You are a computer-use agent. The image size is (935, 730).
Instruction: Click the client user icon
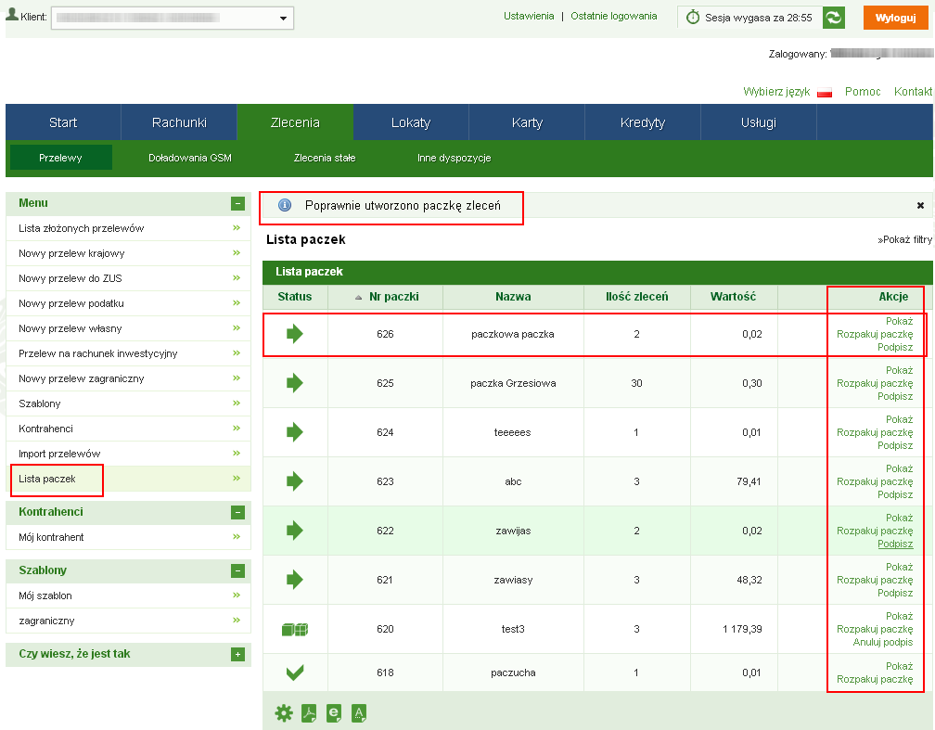click(x=12, y=14)
